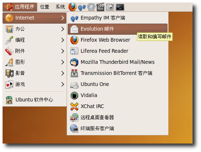201x152 pixels.
Task: Launch Vidalia
Action: pos(117,95)
